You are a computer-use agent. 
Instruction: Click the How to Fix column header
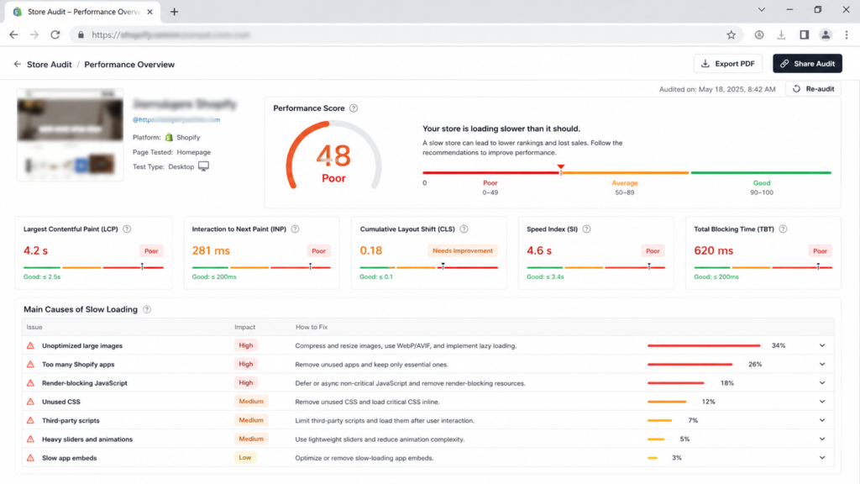coord(312,327)
